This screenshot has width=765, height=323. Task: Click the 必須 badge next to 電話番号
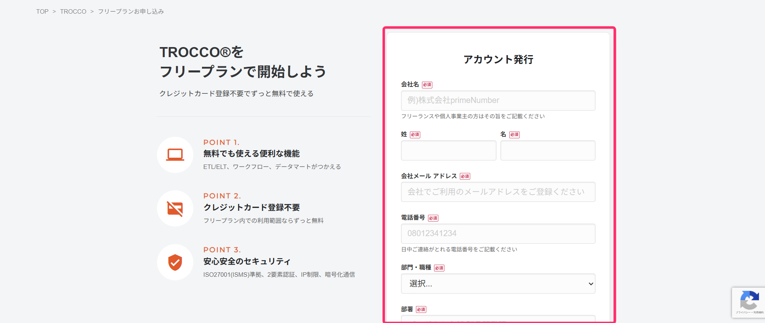point(433,218)
